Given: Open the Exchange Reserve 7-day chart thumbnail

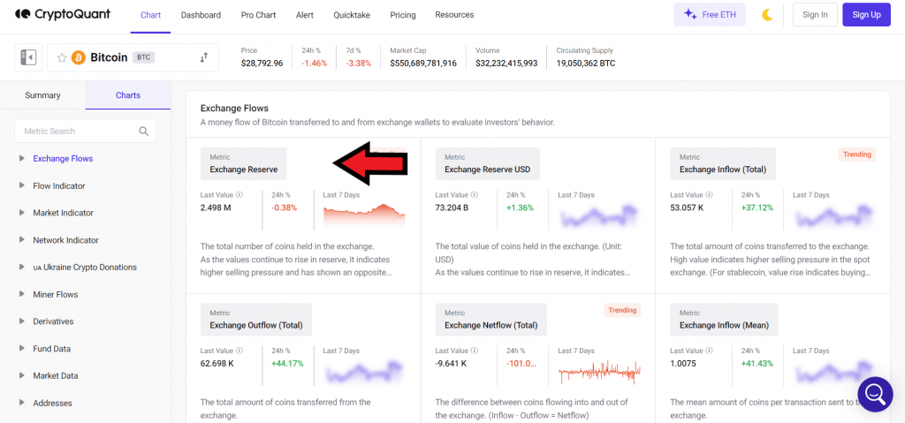Looking at the screenshot, I should (x=363, y=212).
